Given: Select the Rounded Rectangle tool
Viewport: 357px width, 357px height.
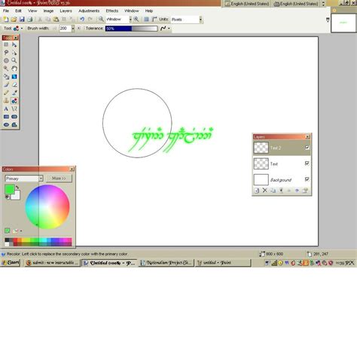Looking at the screenshot, I should pos(14,117).
